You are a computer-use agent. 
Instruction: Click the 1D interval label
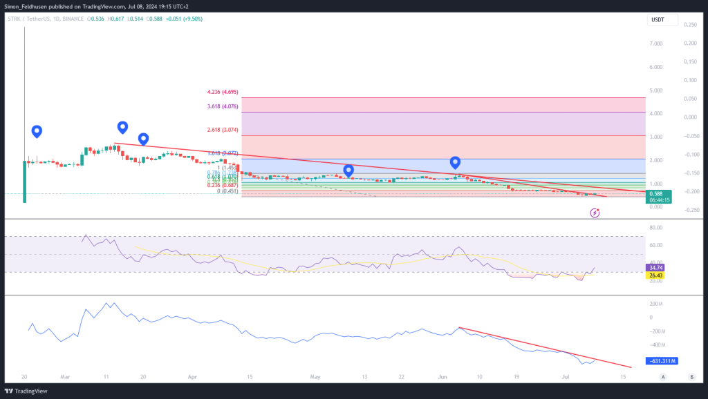(57, 19)
